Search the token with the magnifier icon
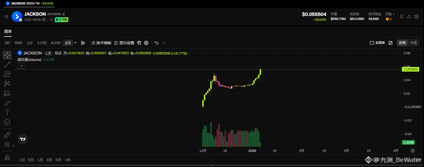Viewport: 424px width, 167px height. [x=51, y=20]
